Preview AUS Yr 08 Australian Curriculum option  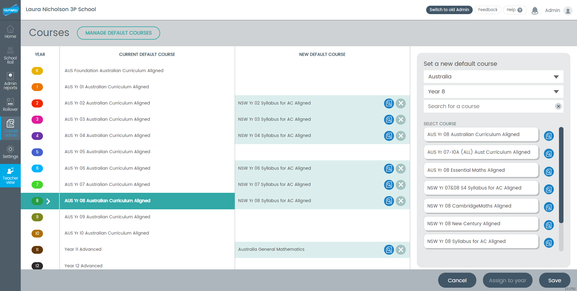coord(549,136)
